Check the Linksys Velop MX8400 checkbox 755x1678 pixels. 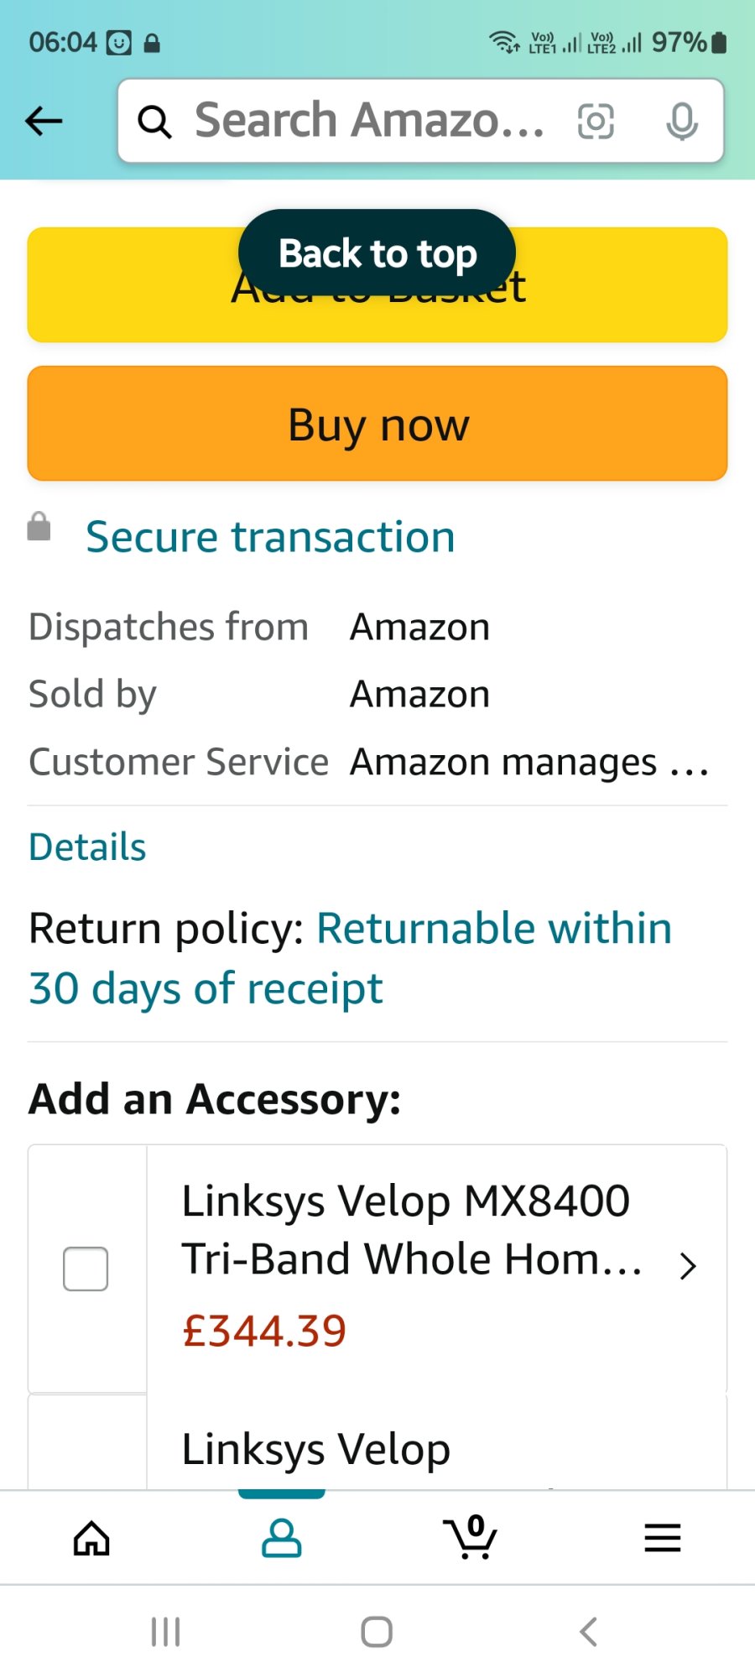pos(86,1268)
